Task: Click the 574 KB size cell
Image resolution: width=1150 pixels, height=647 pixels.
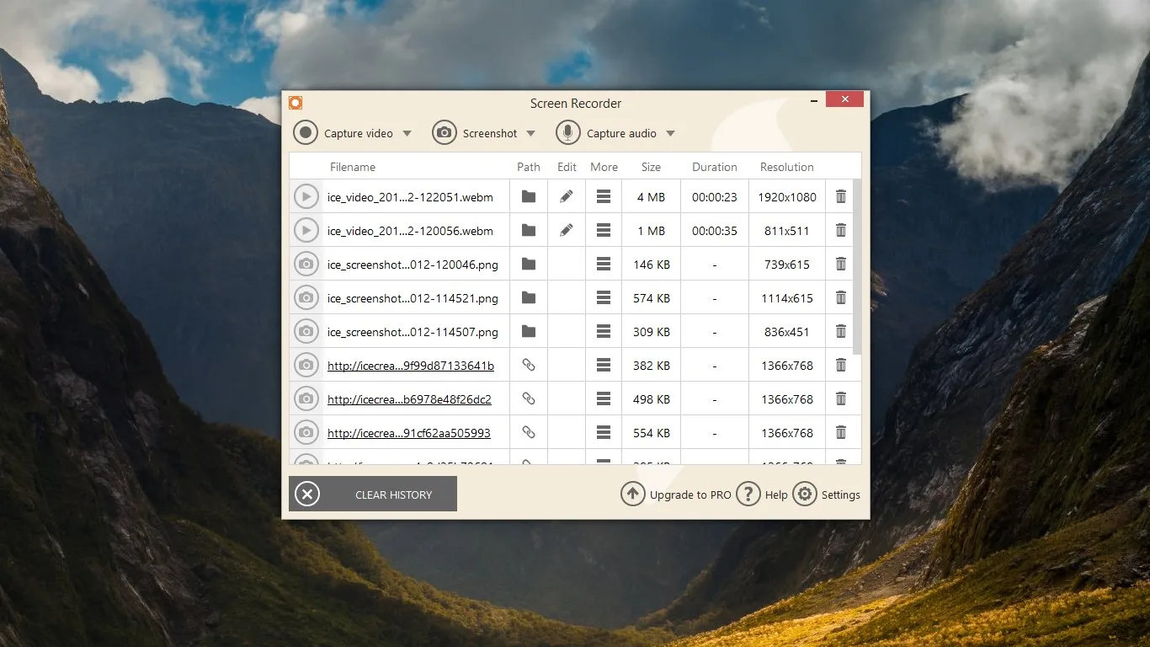Action: coord(652,298)
